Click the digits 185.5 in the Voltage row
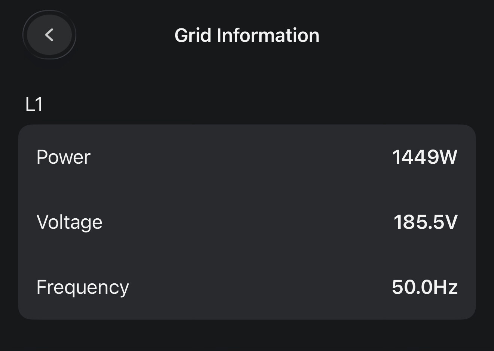 418,222
